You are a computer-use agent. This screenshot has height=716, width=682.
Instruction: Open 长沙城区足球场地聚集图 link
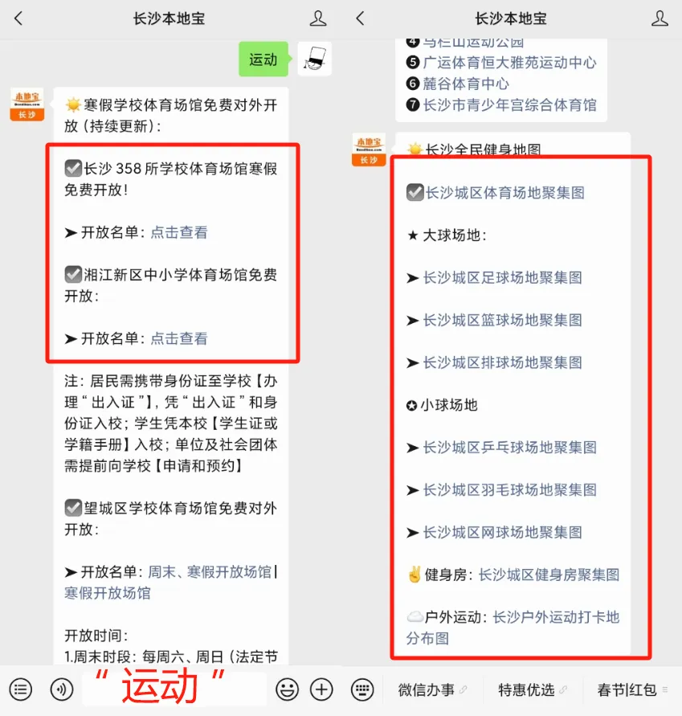click(x=503, y=277)
